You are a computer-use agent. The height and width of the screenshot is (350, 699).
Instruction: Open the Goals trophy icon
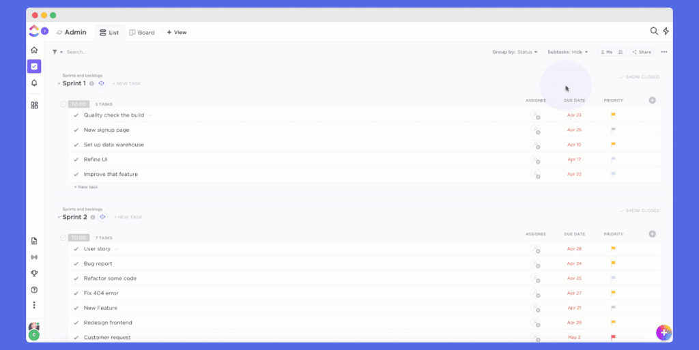pos(34,274)
